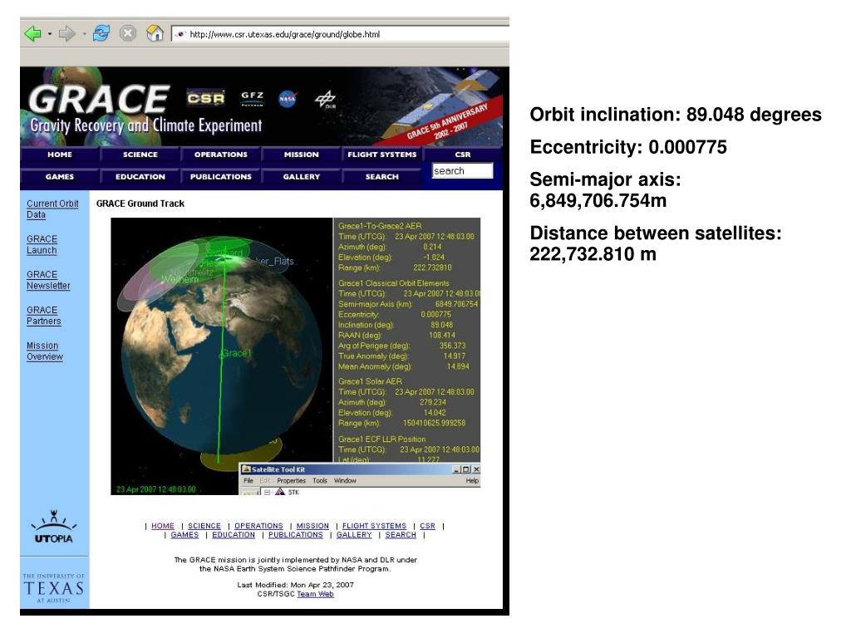This screenshot has width=851, height=638.
Task: Open GAMES in top navigation bar
Action: coord(60,177)
